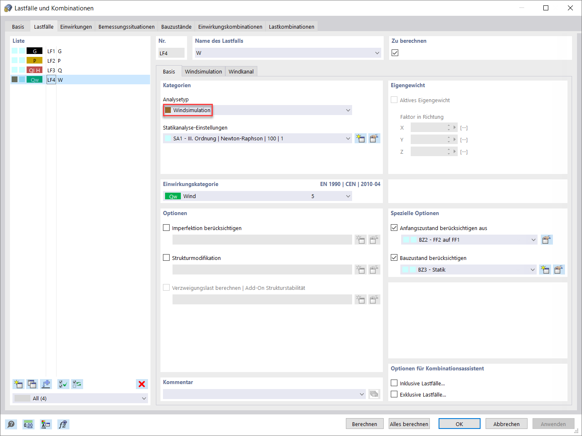Switch to the Windkanal sub-tab
Viewport: 582px width, 436px height.
(x=241, y=71)
